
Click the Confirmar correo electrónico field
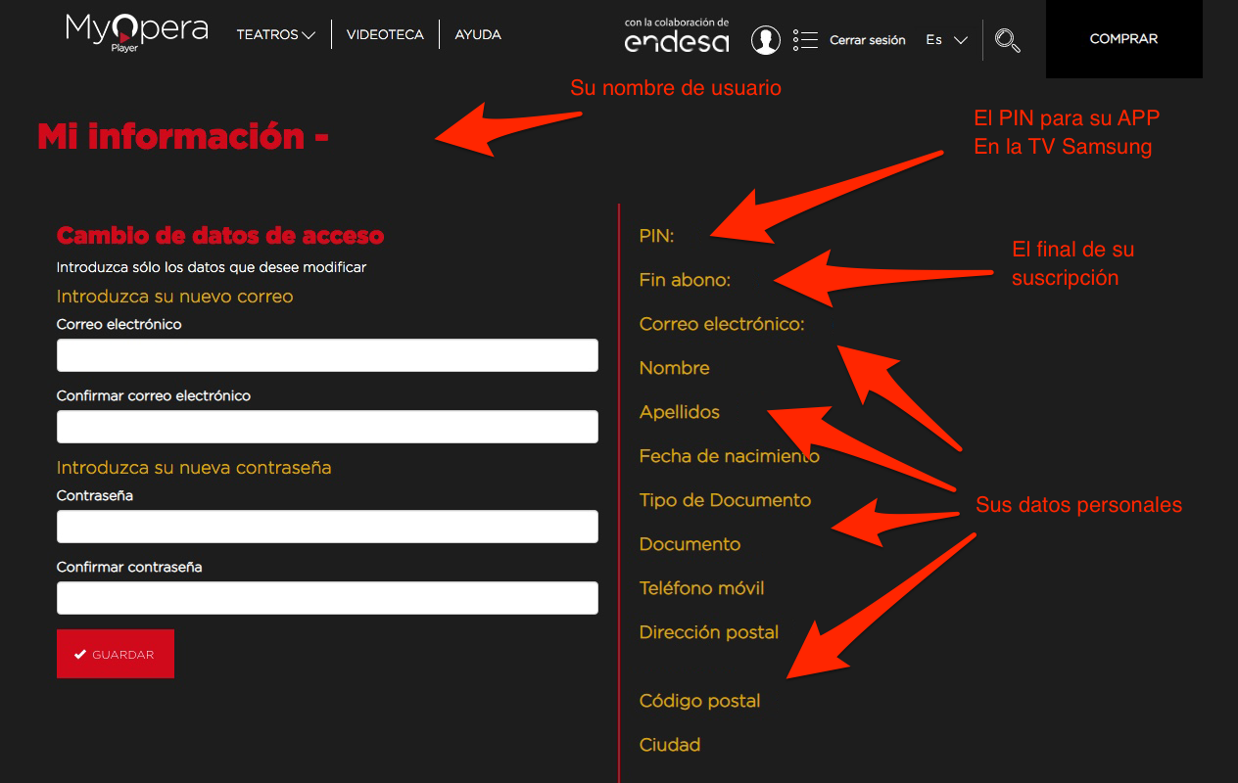pyautogui.click(x=327, y=427)
